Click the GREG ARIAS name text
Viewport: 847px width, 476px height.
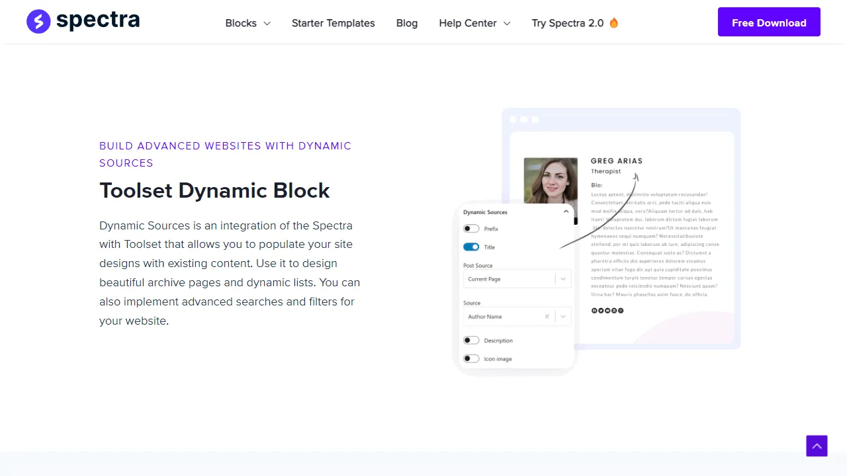[617, 161]
